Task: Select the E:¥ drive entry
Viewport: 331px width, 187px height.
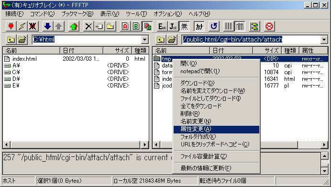Action: (x=12, y=86)
